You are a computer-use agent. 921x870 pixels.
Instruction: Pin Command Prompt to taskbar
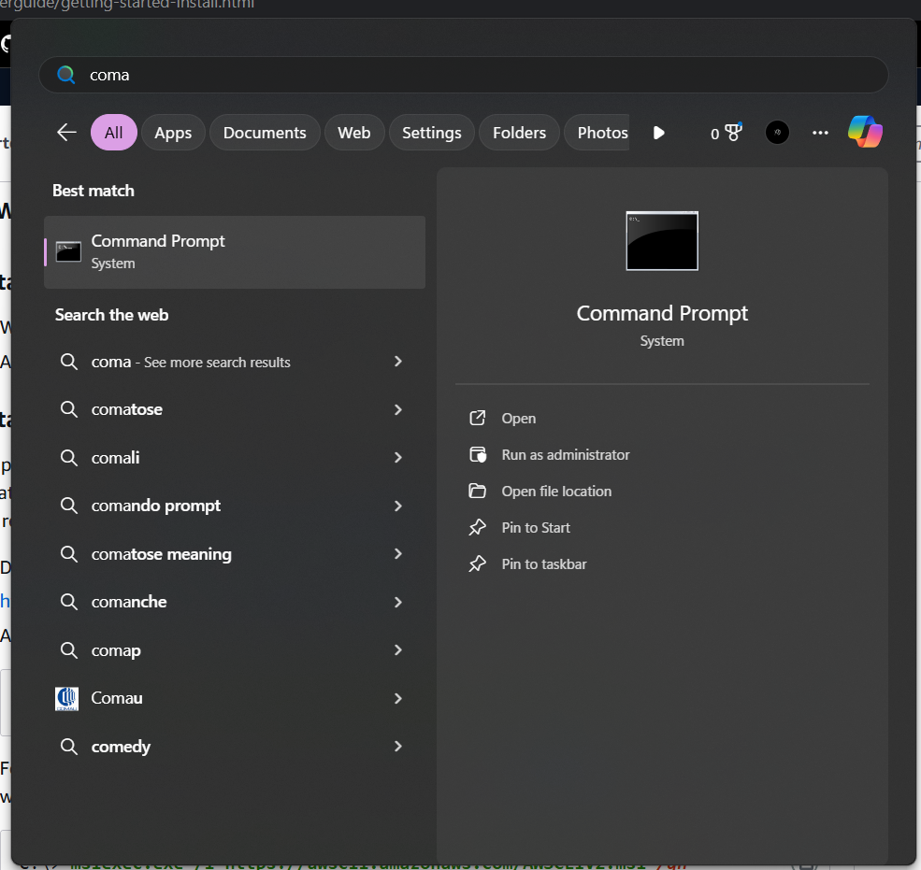point(544,564)
